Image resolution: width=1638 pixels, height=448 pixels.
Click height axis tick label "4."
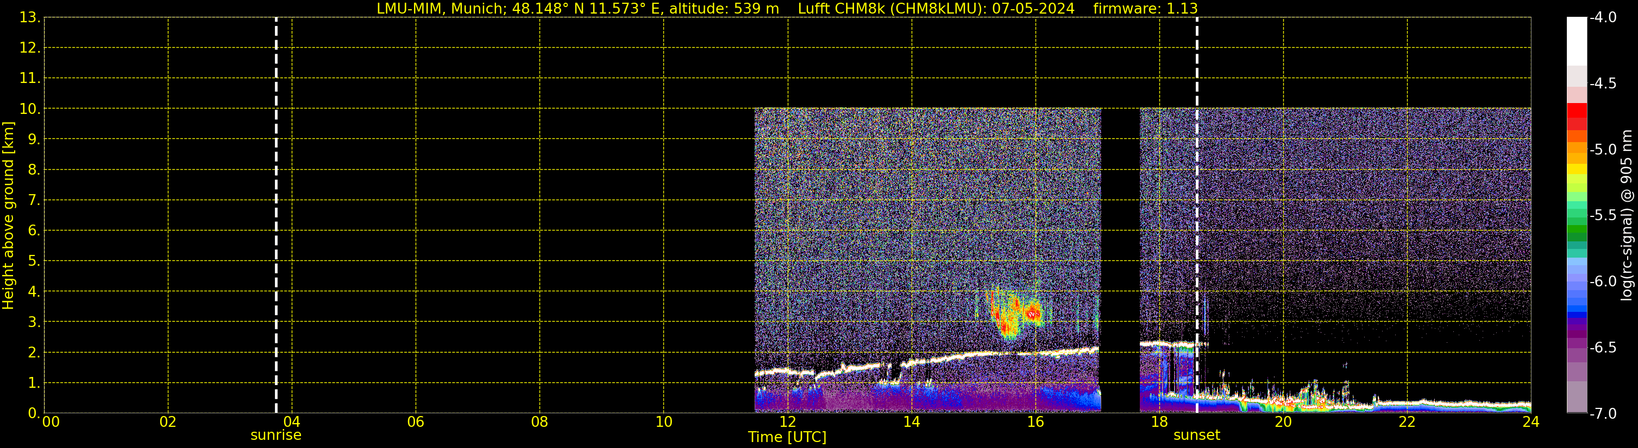coord(34,291)
